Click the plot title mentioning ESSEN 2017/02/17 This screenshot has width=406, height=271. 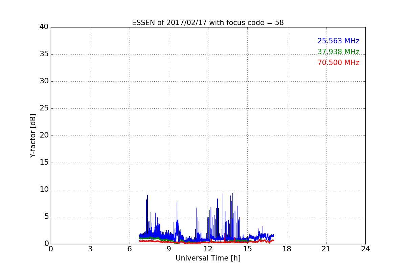[208, 23]
